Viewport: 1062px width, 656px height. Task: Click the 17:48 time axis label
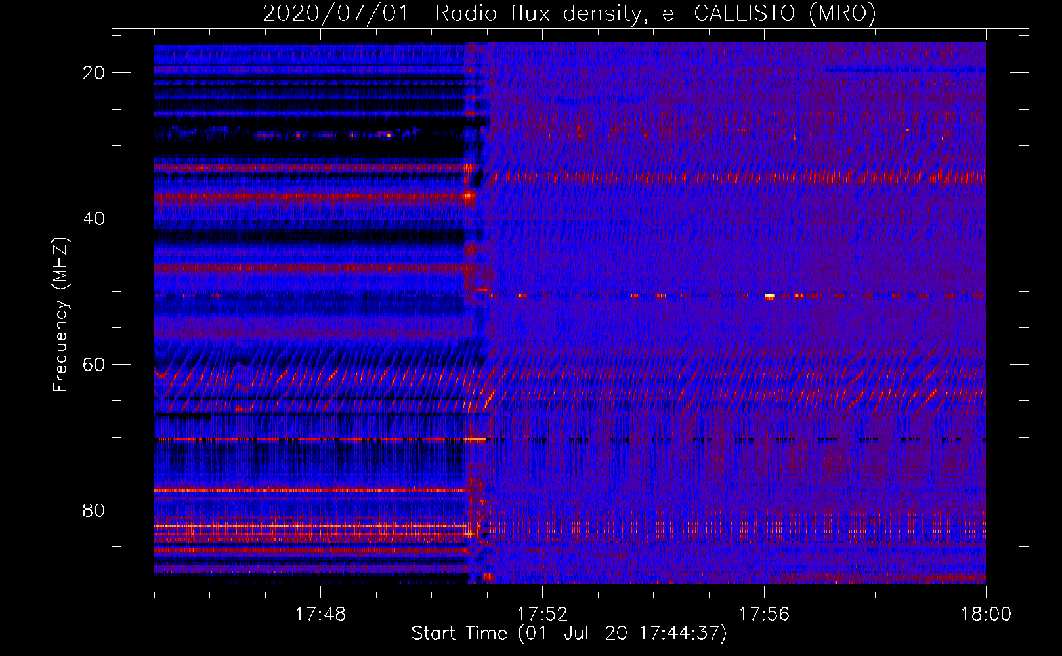[x=320, y=615]
